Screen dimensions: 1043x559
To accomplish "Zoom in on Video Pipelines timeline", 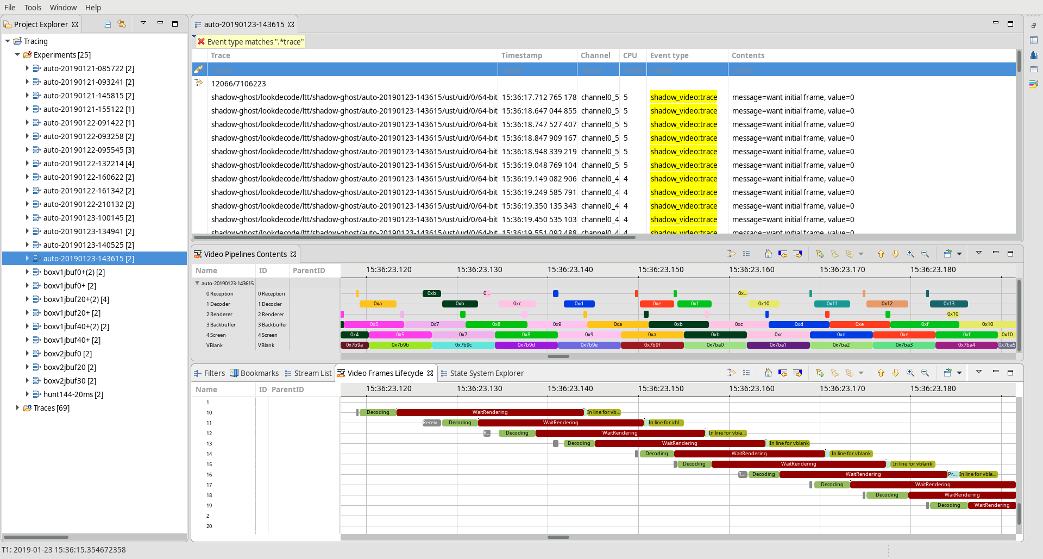I will pyautogui.click(x=910, y=254).
